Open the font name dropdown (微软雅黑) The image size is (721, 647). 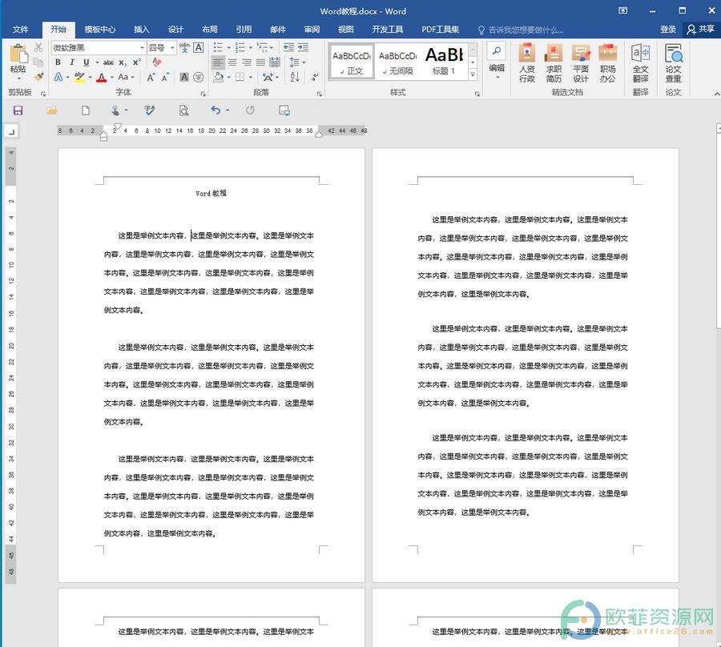[142, 48]
